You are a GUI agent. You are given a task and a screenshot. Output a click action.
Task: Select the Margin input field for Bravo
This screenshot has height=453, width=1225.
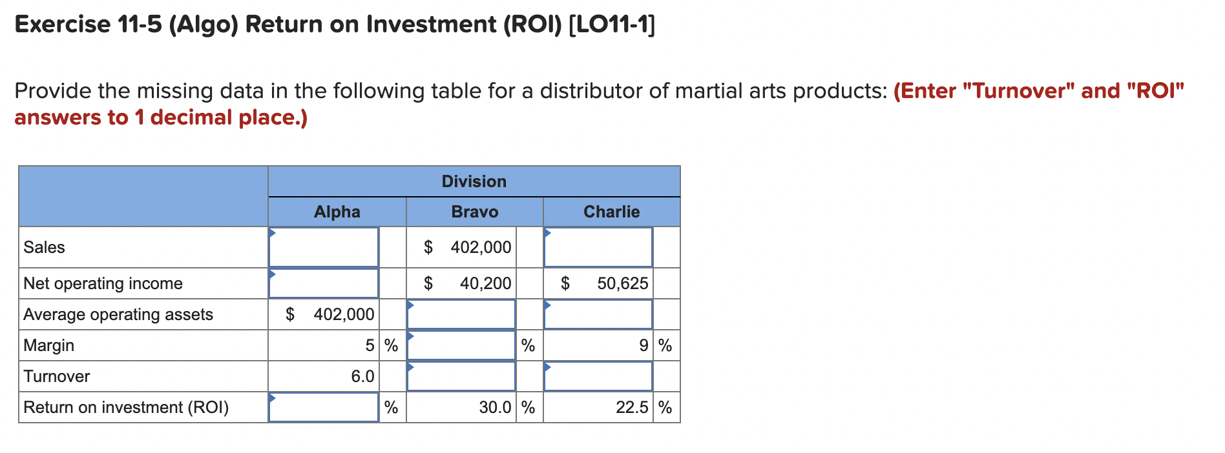(460, 345)
